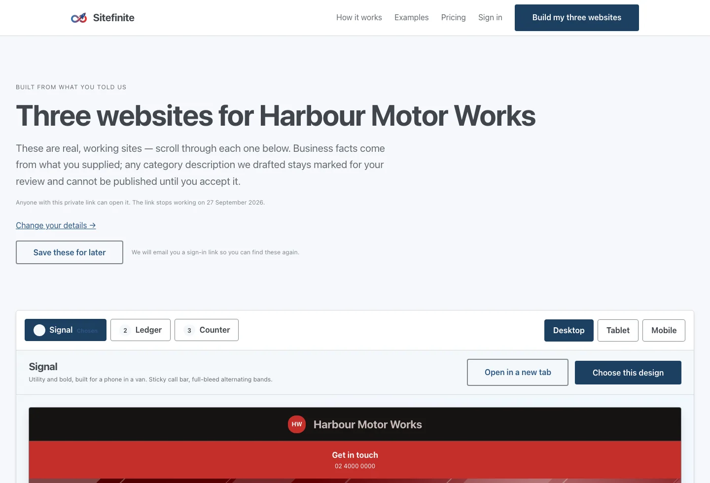Click the page heading Three websites for Harbour Motor Works
The height and width of the screenshot is (483, 710).
click(x=276, y=116)
